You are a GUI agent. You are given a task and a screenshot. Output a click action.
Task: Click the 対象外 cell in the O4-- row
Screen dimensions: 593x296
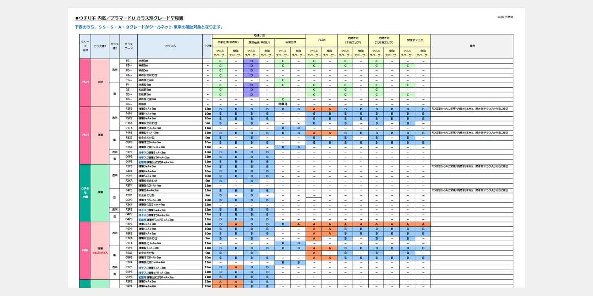(x=283, y=104)
